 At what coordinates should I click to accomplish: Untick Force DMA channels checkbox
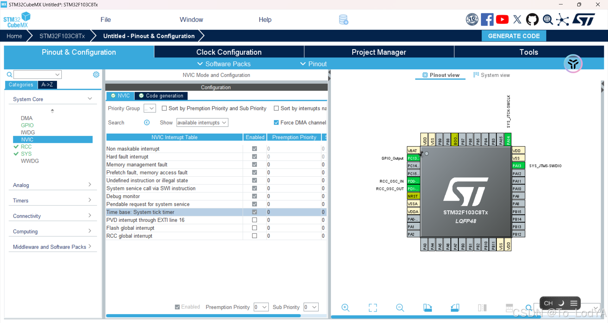(x=276, y=123)
